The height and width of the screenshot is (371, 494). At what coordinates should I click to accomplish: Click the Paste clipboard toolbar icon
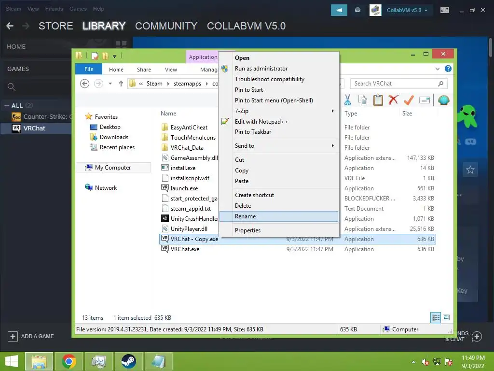pyautogui.click(x=378, y=100)
